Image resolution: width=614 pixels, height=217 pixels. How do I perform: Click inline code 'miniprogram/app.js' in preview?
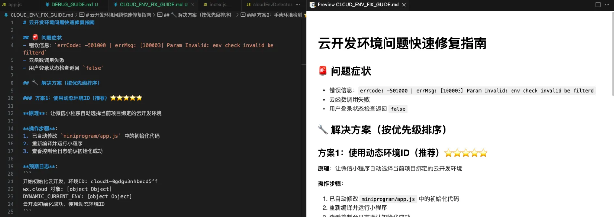click(x=388, y=199)
